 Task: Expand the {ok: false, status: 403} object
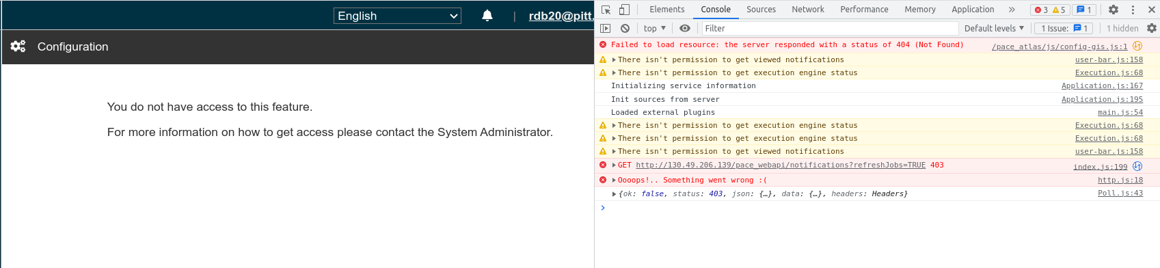click(x=614, y=194)
